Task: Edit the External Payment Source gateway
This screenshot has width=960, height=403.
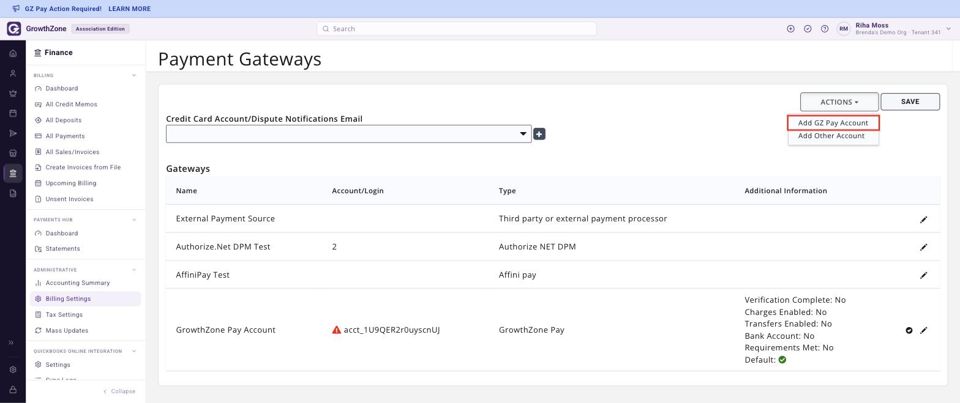Action: (924, 219)
